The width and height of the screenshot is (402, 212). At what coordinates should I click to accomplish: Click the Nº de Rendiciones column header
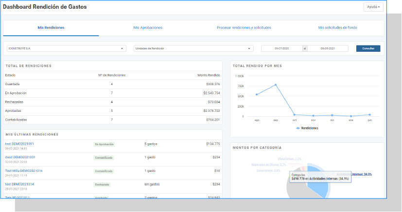pos(112,75)
